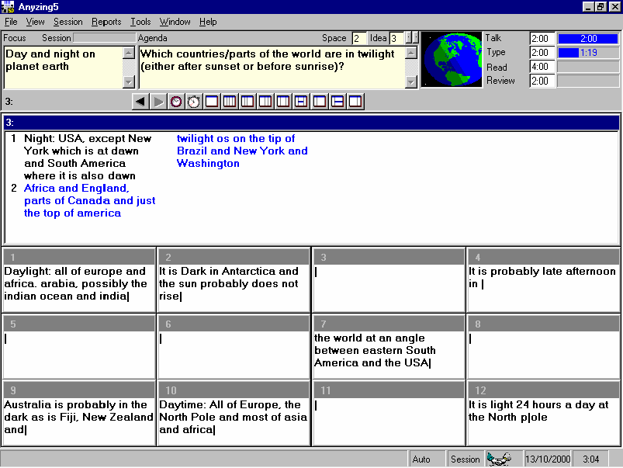
Task: Click the Idea number field
Action: tap(396, 38)
